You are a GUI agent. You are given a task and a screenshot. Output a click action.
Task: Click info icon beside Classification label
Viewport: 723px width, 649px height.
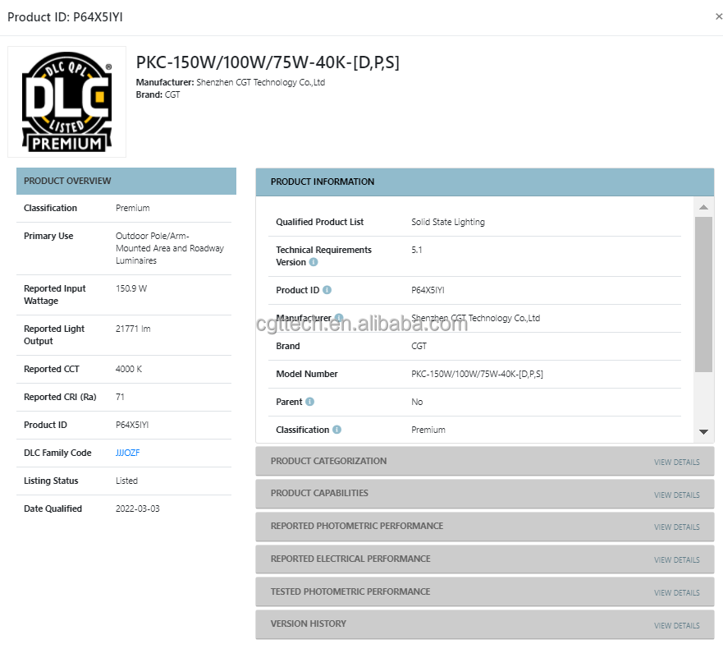pyautogui.click(x=337, y=430)
